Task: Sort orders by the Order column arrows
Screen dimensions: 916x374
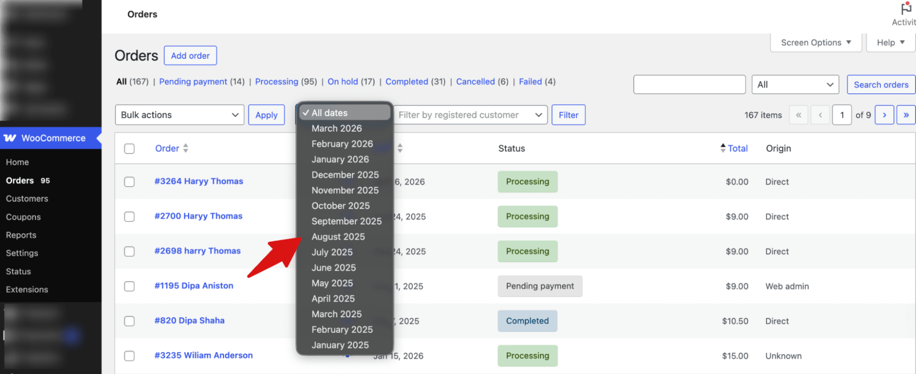Action: [x=186, y=148]
